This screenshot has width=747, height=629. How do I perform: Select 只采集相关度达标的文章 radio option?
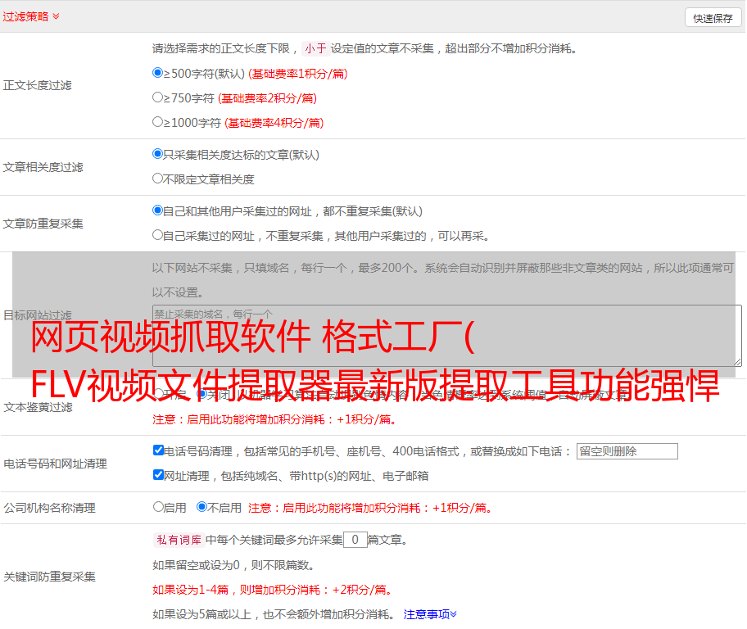tap(158, 154)
